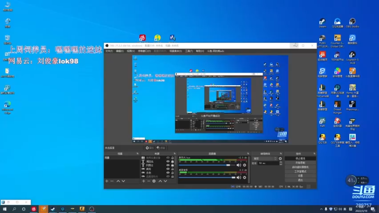Unlock the 网易云 source lock icon
This screenshot has width=379, height=213.
click(x=172, y=165)
